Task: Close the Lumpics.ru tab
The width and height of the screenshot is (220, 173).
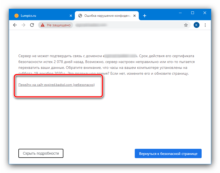Action: pyautogui.click(x=71, y=16)
